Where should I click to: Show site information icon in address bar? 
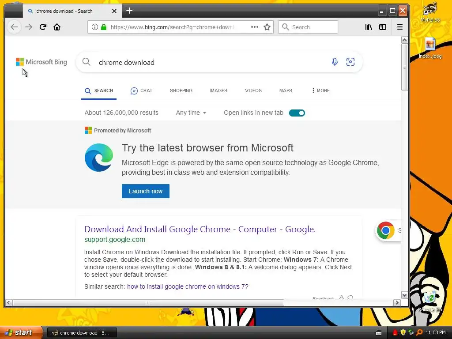tap(94, 27)
